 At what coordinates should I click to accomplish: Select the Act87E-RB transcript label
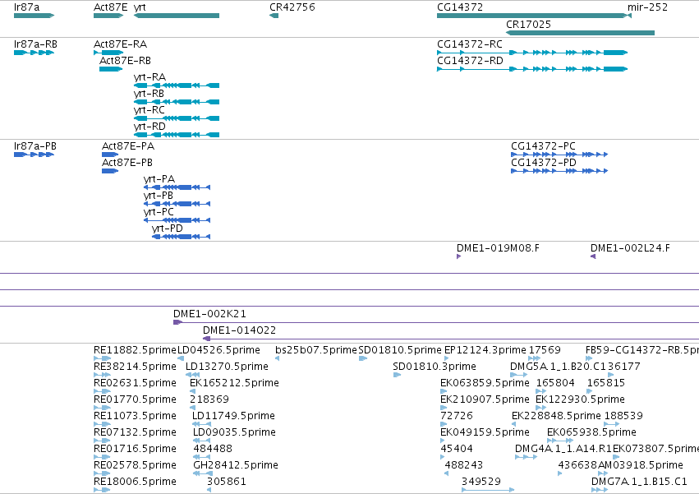[126, 61]
